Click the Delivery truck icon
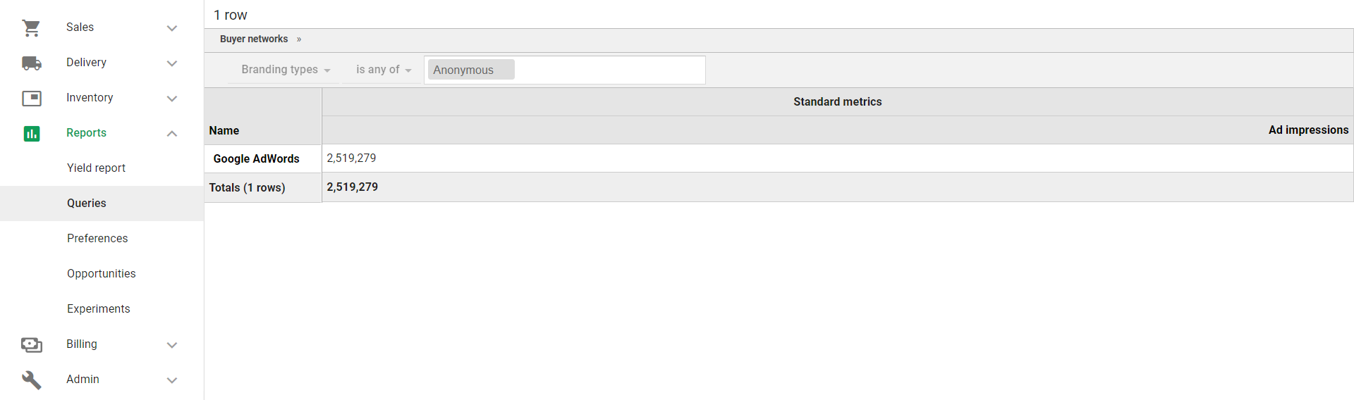 coord(31,63)
